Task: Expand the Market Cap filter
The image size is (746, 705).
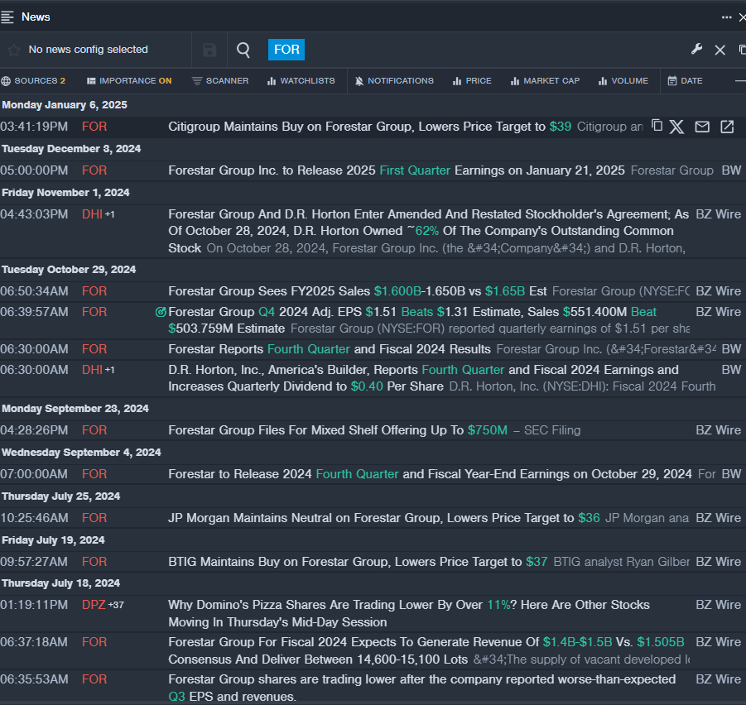Action: [545, 81]
